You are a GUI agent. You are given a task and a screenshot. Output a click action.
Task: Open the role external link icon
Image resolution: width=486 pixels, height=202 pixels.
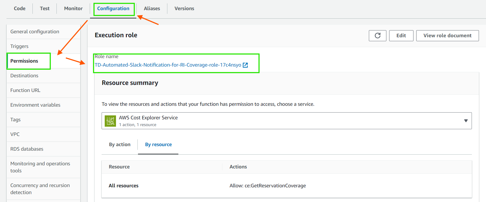[245, 65]
